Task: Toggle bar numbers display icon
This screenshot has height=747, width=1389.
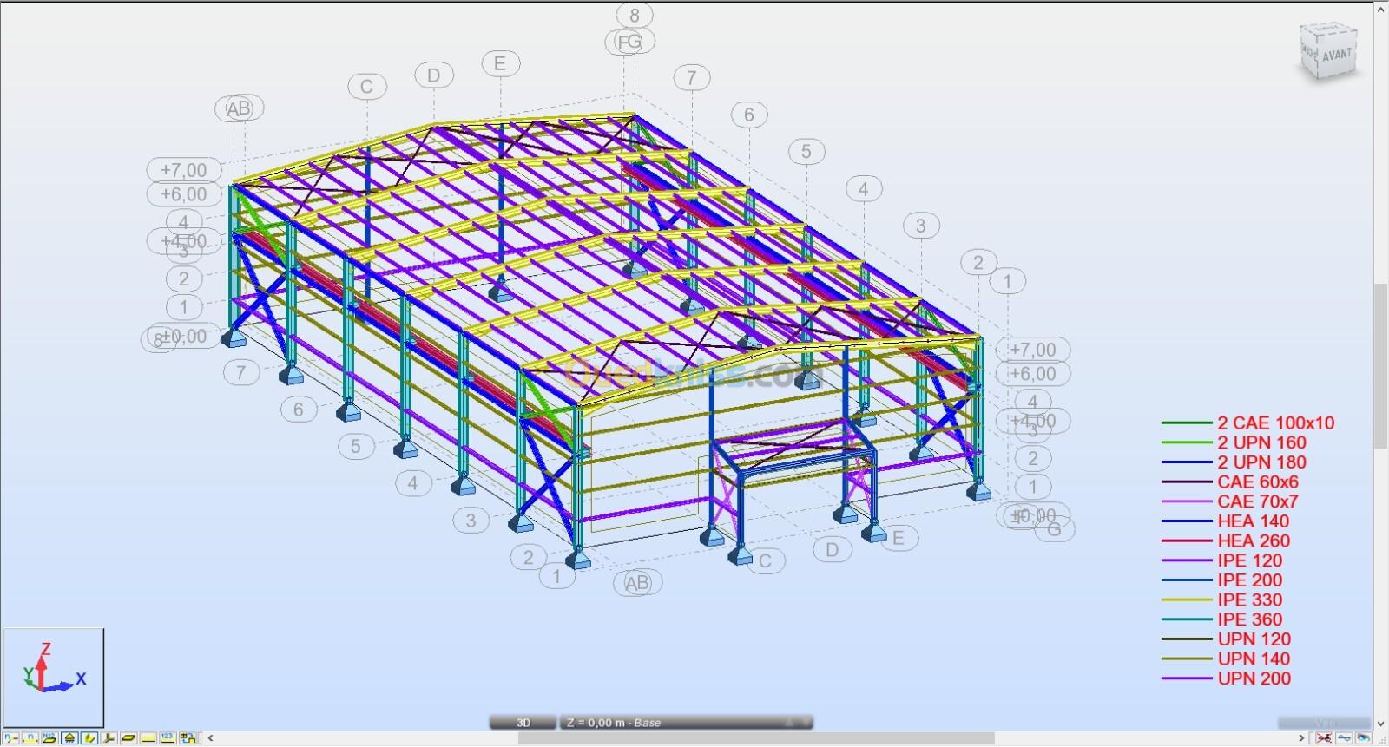Action: coord(30,738)
